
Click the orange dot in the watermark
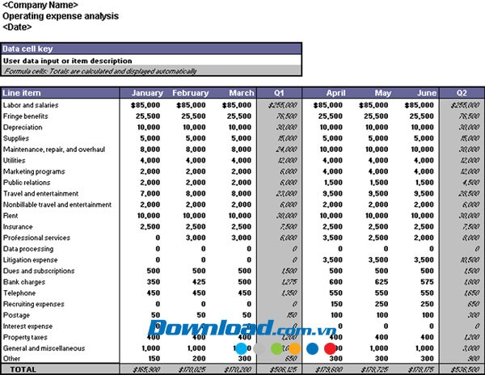pyautogui.click(x=295, y=349)
